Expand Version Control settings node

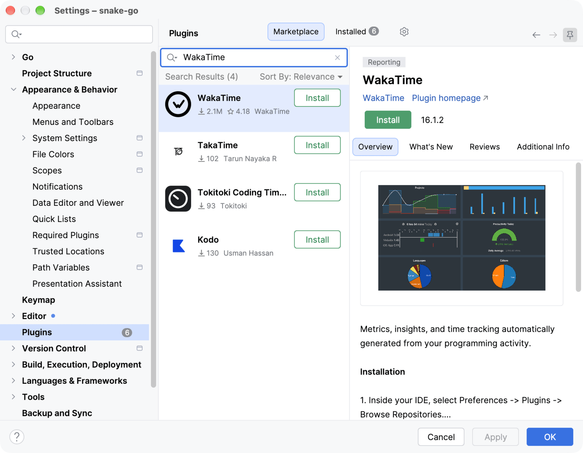(13, 348)
